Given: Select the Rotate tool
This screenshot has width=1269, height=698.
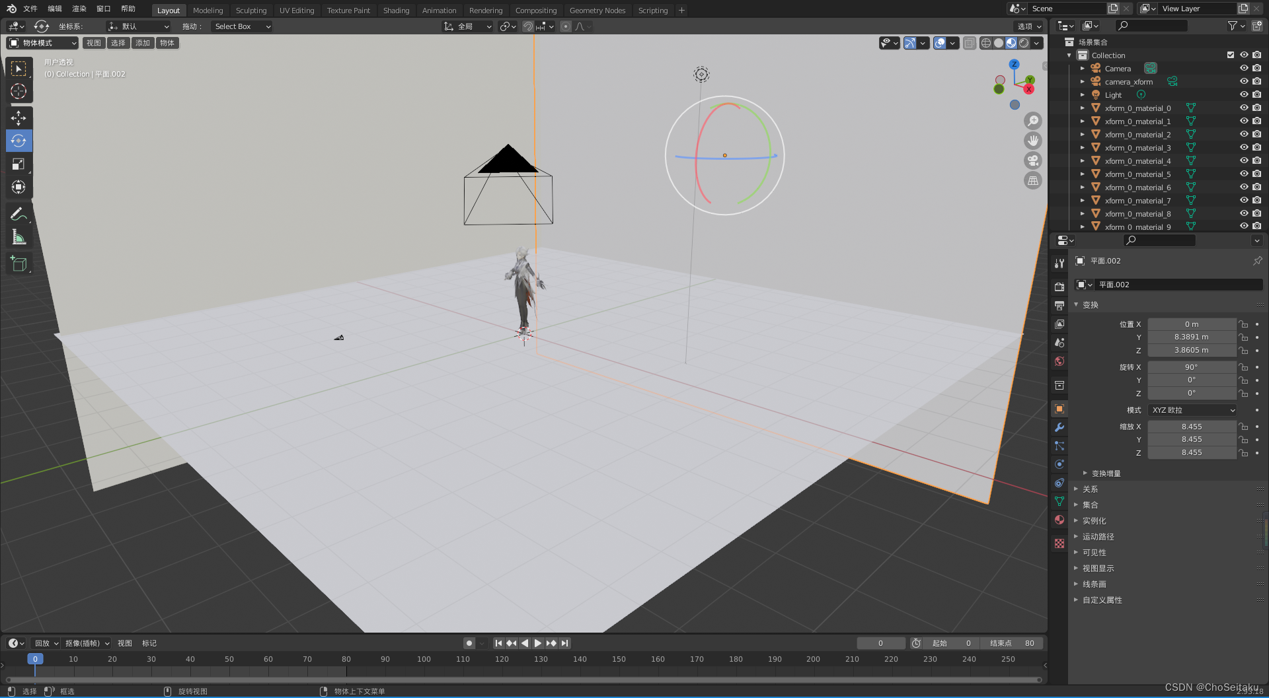Looking at the screenshot, I should point(19,141).
